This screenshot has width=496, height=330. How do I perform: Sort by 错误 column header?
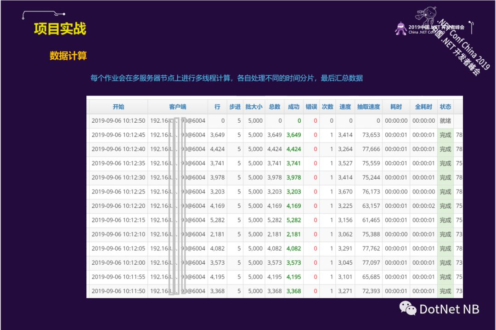pyautogui.click(x=311, y=107)
